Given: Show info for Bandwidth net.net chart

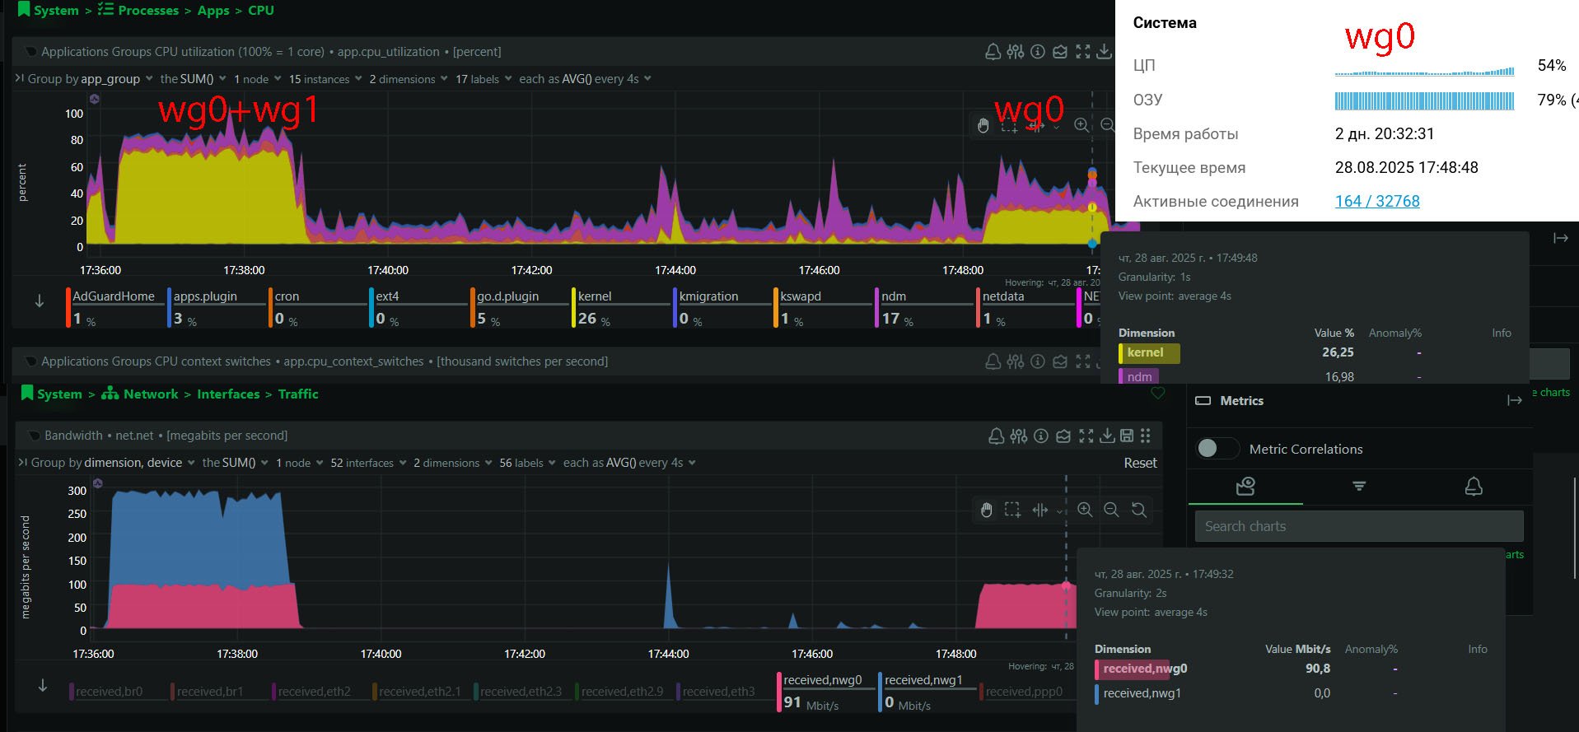Looking at the screenshot, I should [x=1041, y=436].
